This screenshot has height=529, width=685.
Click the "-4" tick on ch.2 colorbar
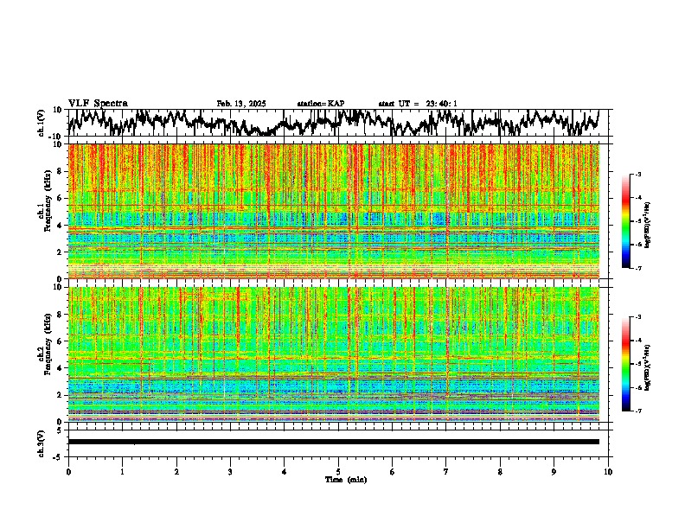pos(637,340)
